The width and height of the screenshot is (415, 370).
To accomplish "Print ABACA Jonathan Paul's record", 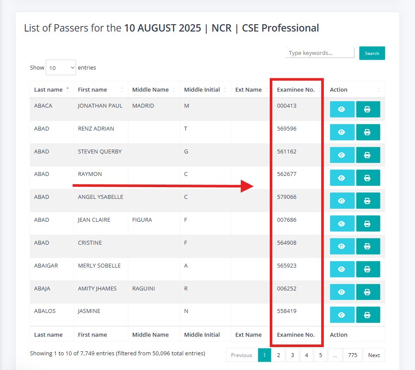I will (x=368, y=109).
